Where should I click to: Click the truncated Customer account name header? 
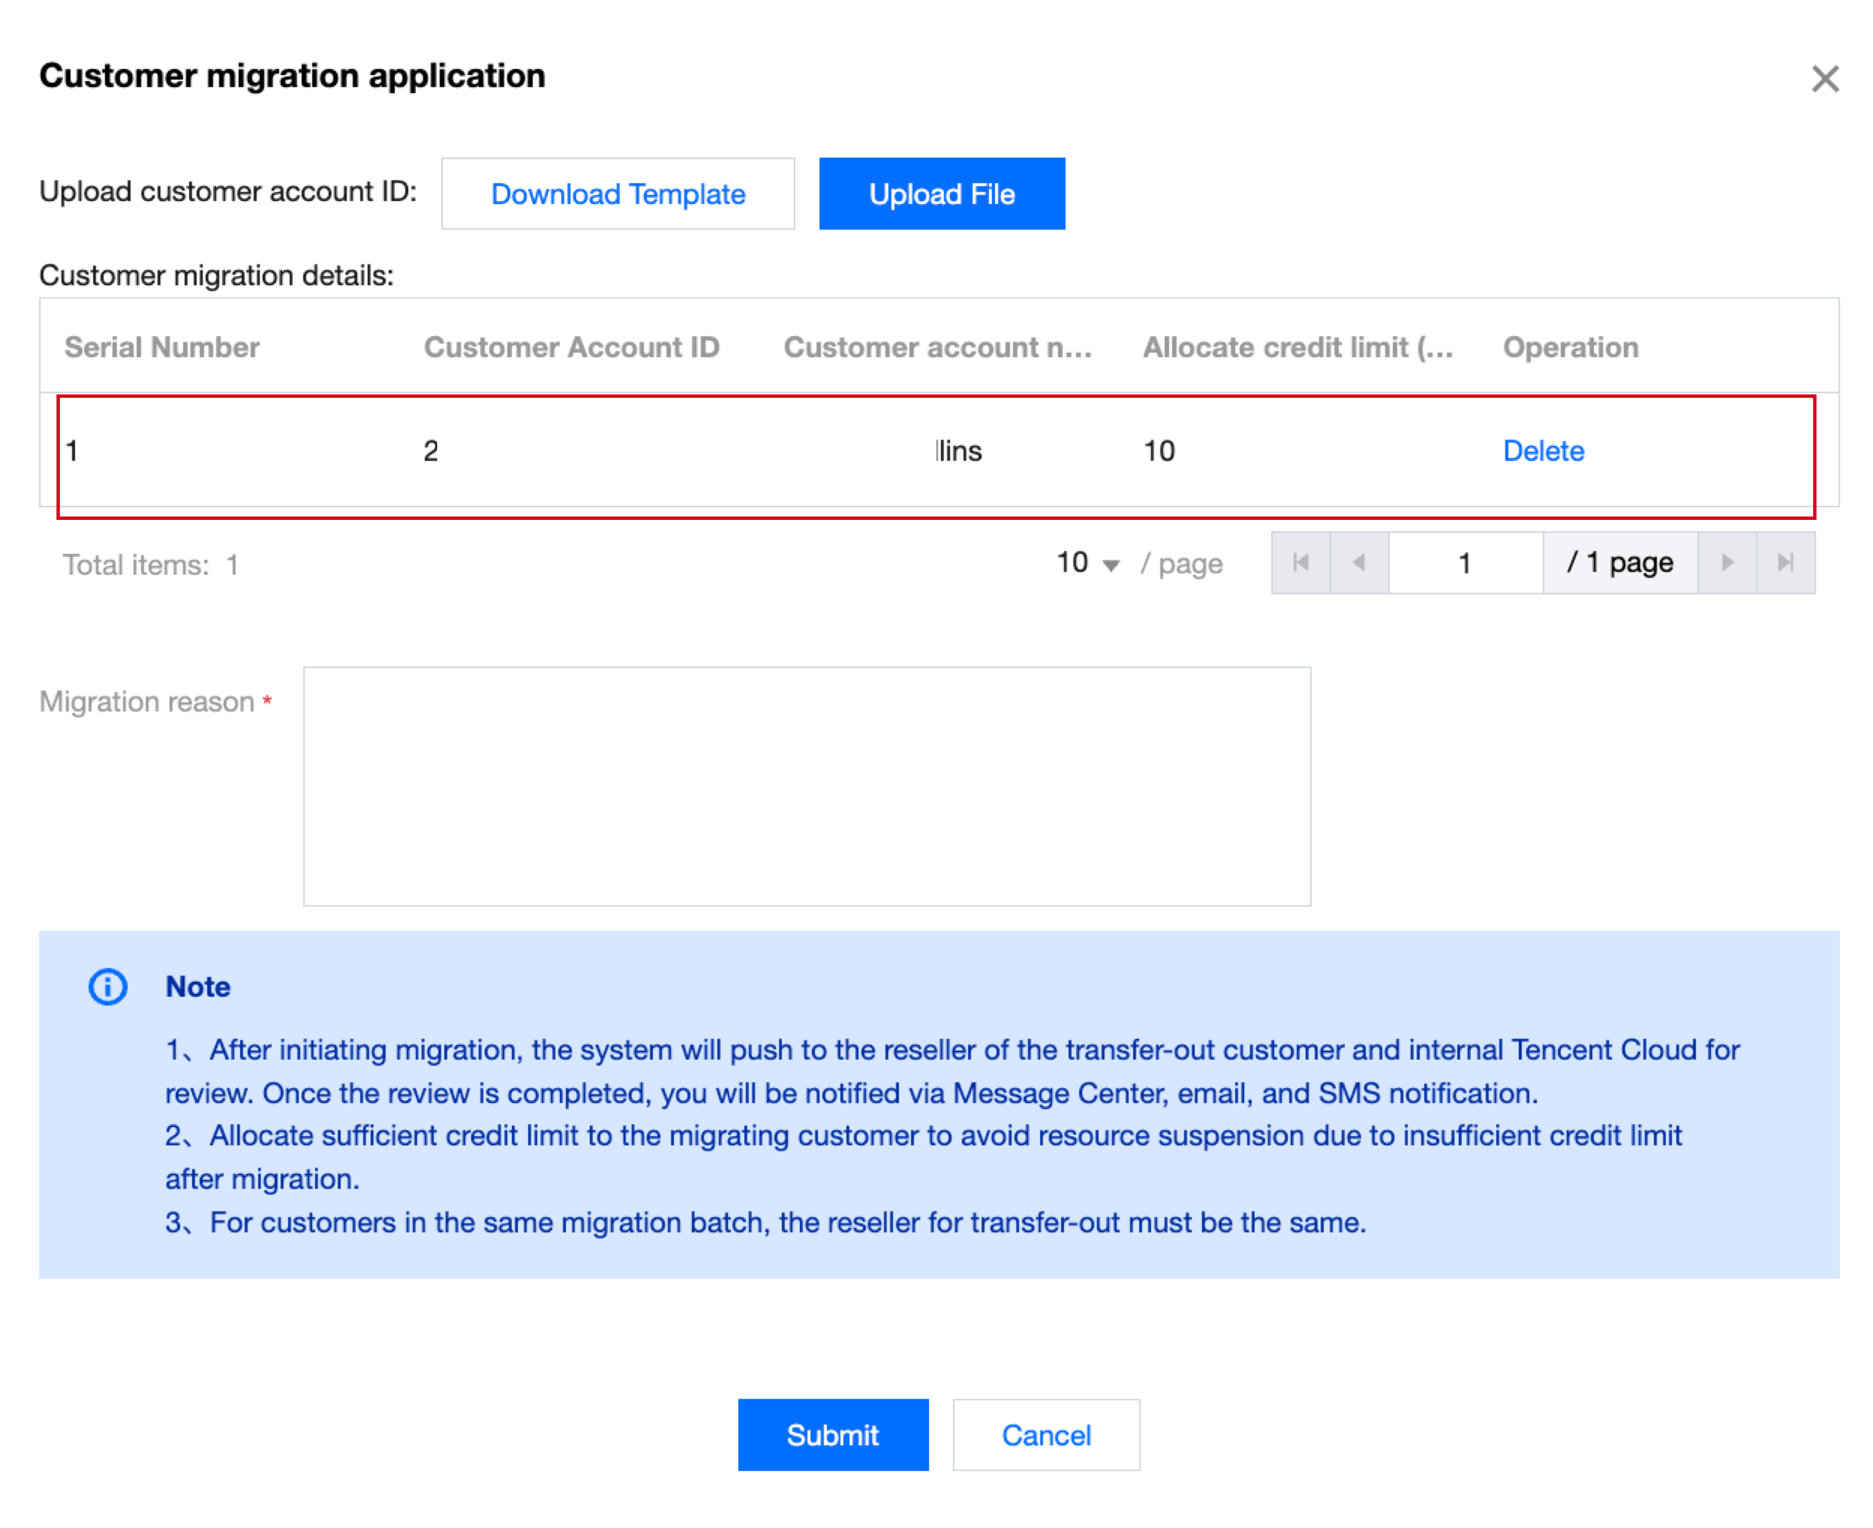click(937, 347)
